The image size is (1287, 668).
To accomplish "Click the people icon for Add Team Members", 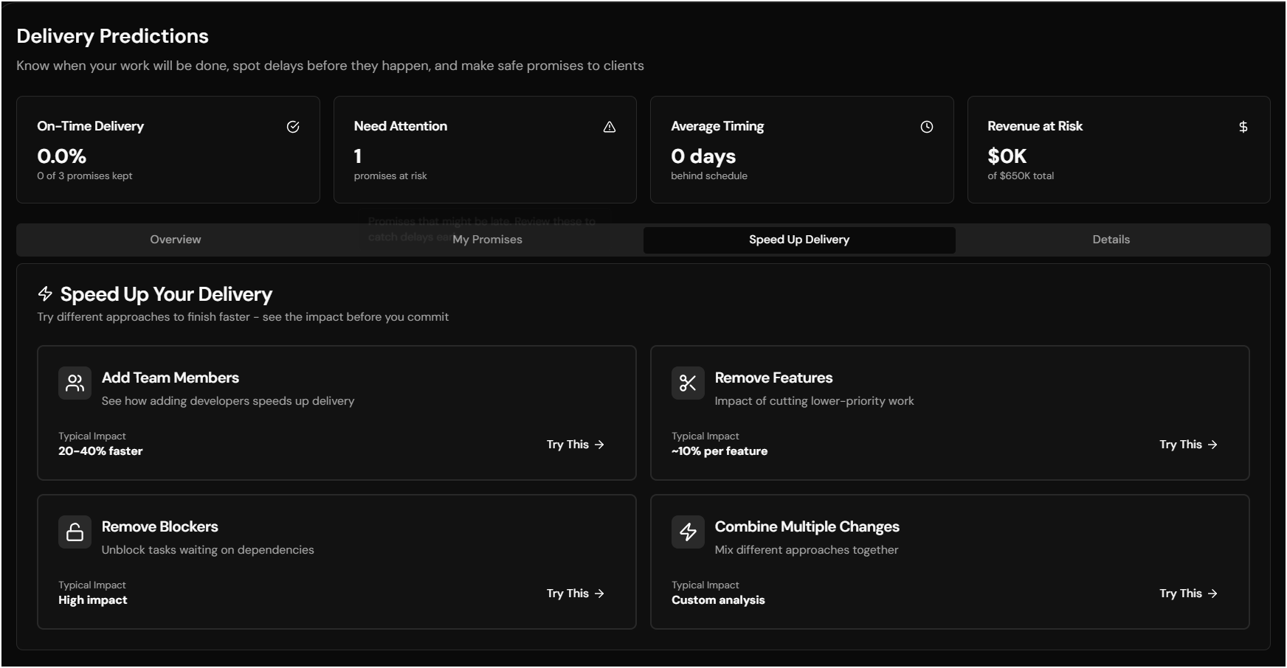I will pos(75,383).
